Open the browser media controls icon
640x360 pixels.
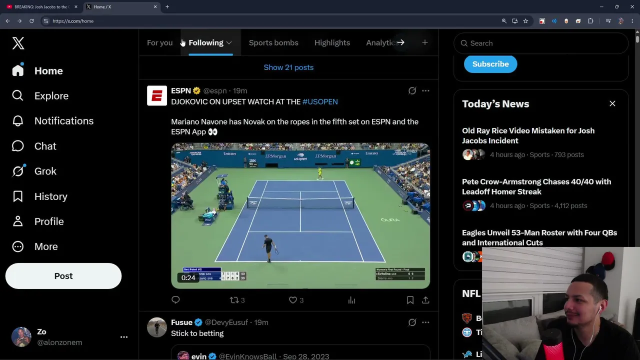(x=608, y=21)
